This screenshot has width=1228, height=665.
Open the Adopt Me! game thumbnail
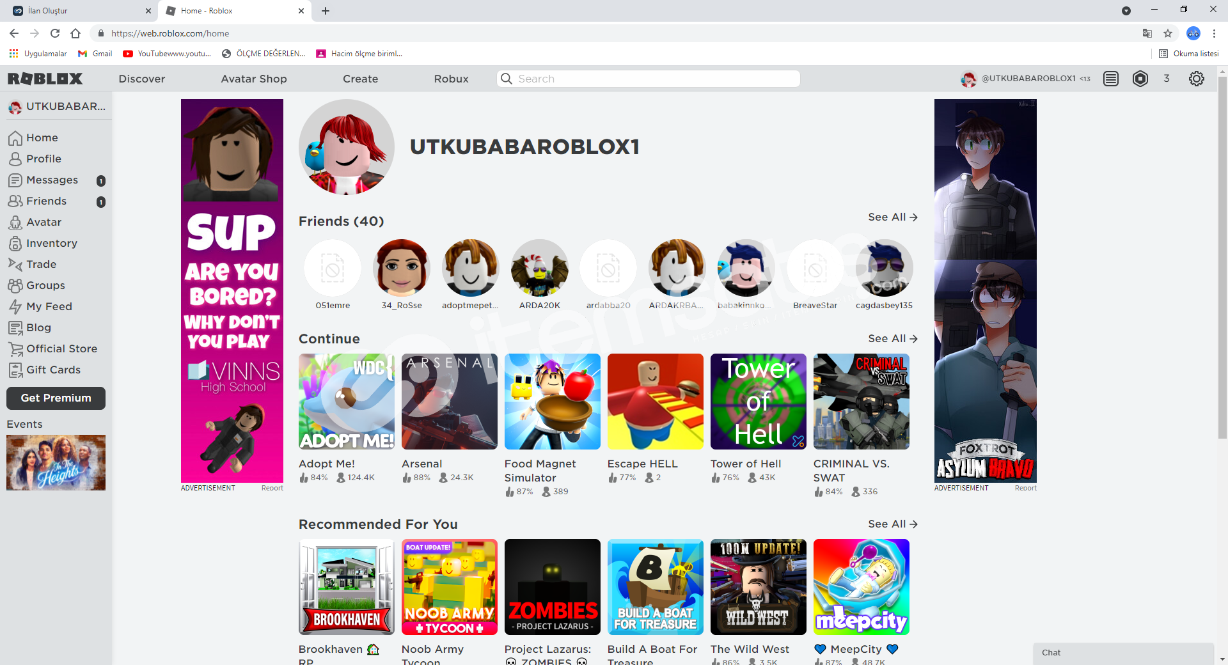click(347, 402)
